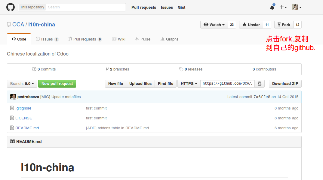Click pedrobaeza's avatar thumbnail
323x180 pixels.
coord(13,97)
